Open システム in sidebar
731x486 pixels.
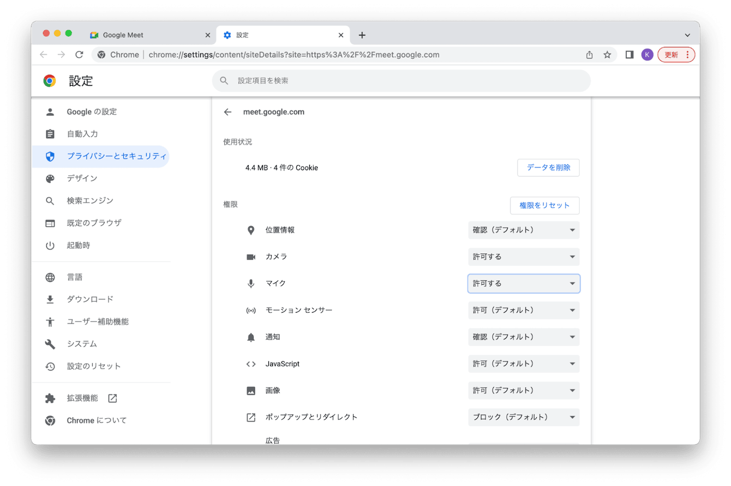(x=101, y=344)
